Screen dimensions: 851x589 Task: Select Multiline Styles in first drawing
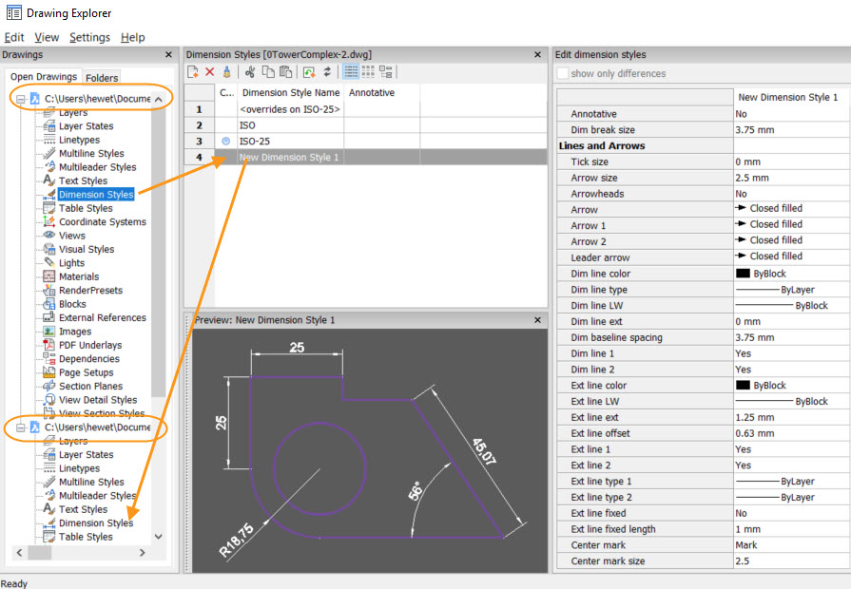click(91, 154)
